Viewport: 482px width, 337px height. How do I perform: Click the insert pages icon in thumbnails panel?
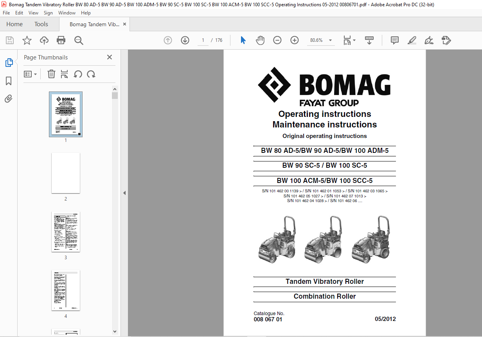(x=65, y=74)
